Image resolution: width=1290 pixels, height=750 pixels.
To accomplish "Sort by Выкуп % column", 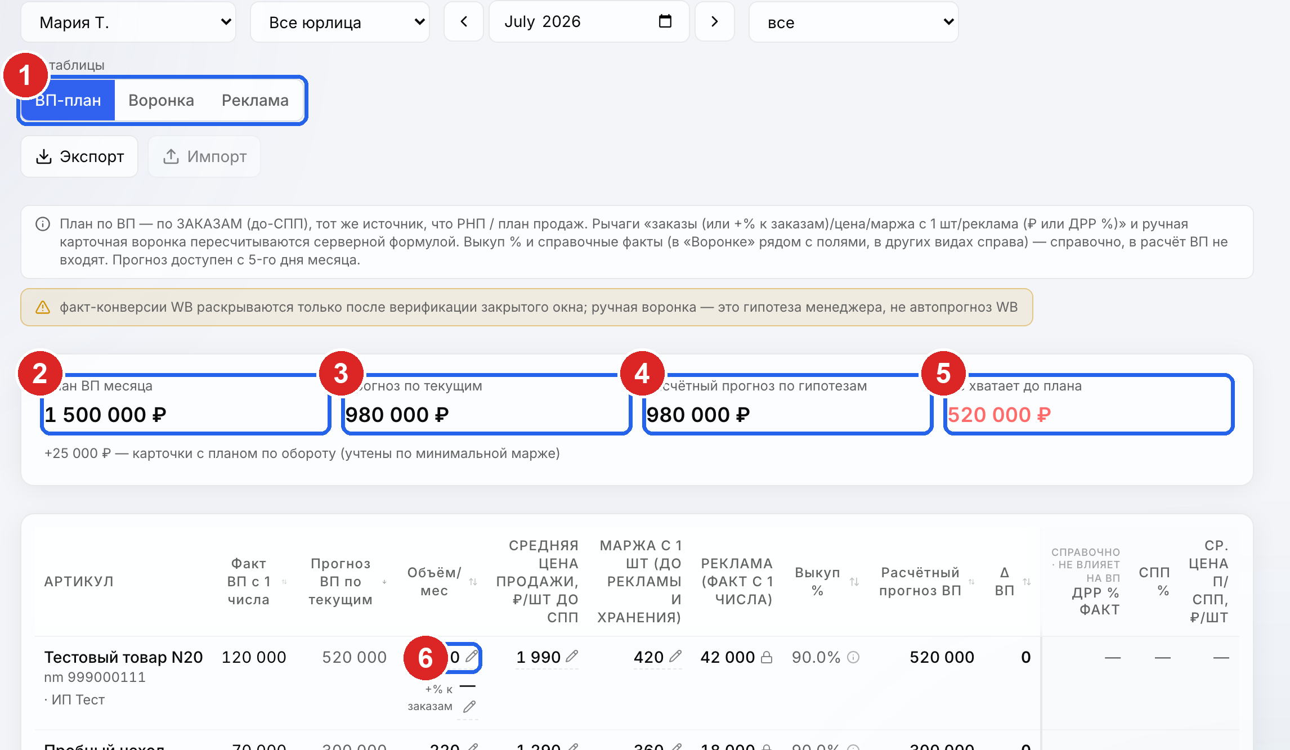I will click(x=854, y=582).
